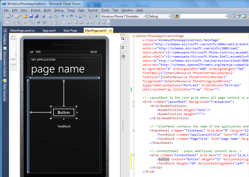Open the Data Sources side panel
Image resolution: width=249 pixels, height=177 pixels.
(x=5, y=90)
